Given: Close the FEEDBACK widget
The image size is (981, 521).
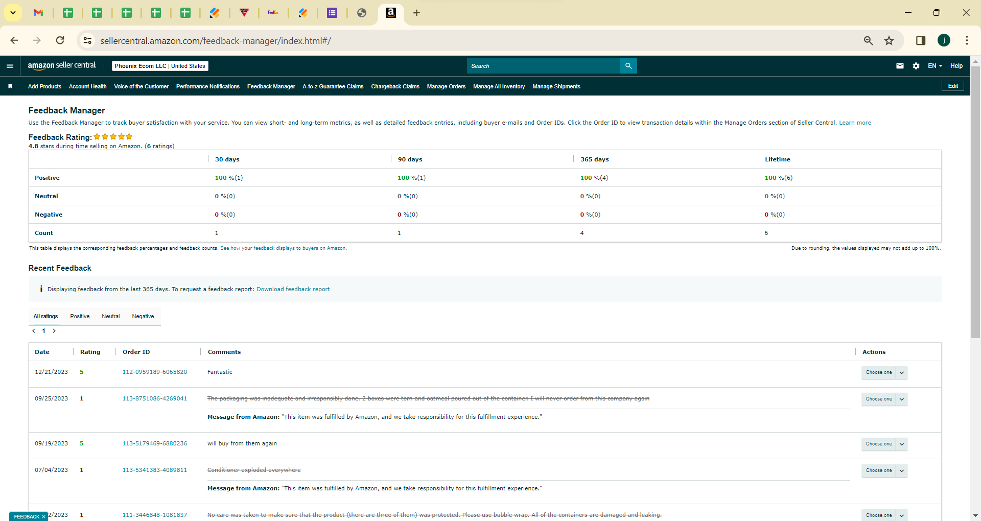Looking at the screenshot, I should pyautogui.click(x=43, y=517).
